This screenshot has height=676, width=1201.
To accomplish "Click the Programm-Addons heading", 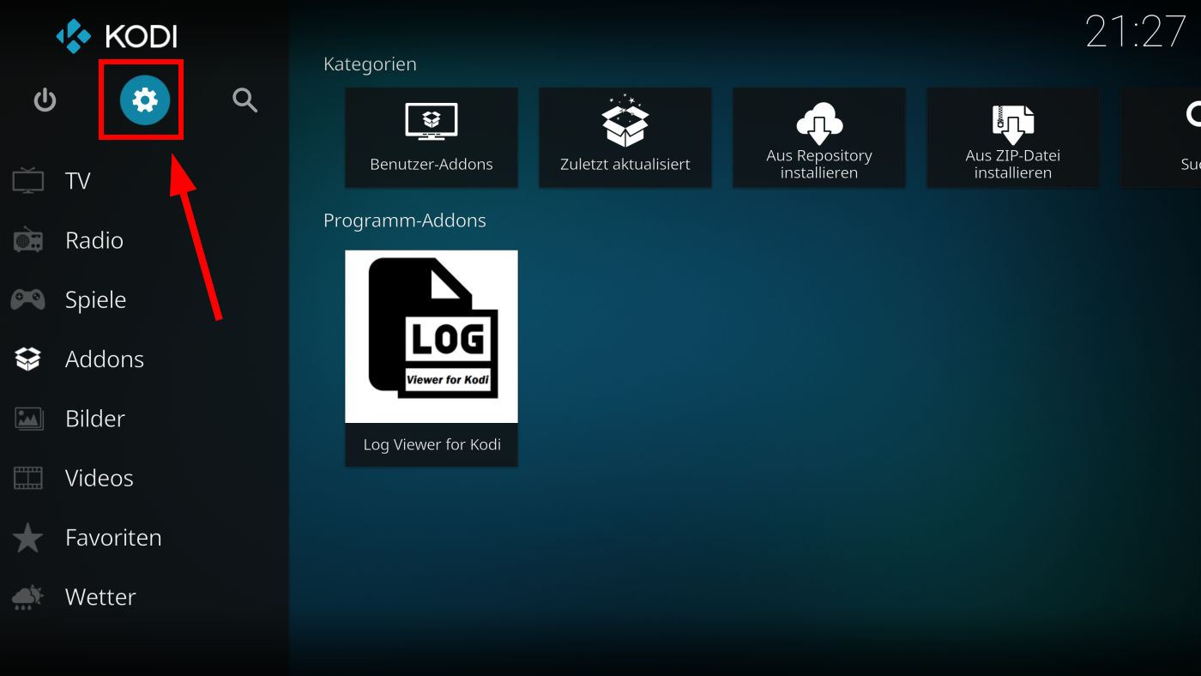I will click(405, 220).
